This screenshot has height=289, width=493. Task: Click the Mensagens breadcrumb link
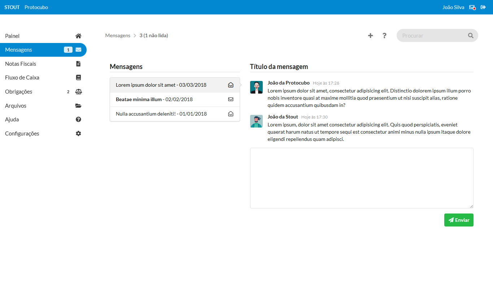[118, 35]
